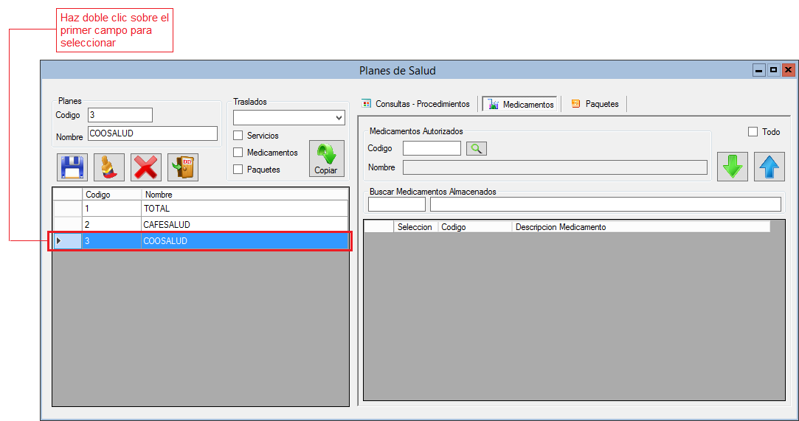Click the red X delete icon
The image size is (799, 421).
[146, 167]
